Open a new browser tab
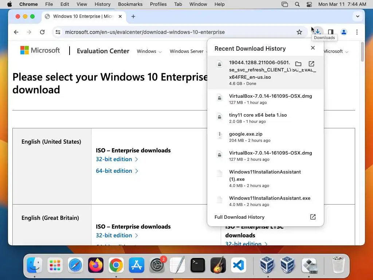The image size is (373, 280). click(x=133, y=16)
